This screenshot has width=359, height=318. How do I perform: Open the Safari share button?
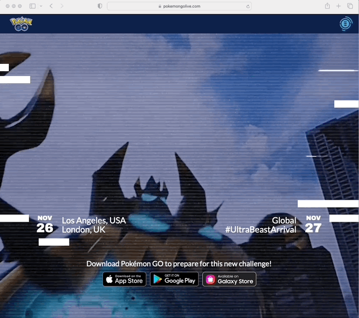coord(328,6)
